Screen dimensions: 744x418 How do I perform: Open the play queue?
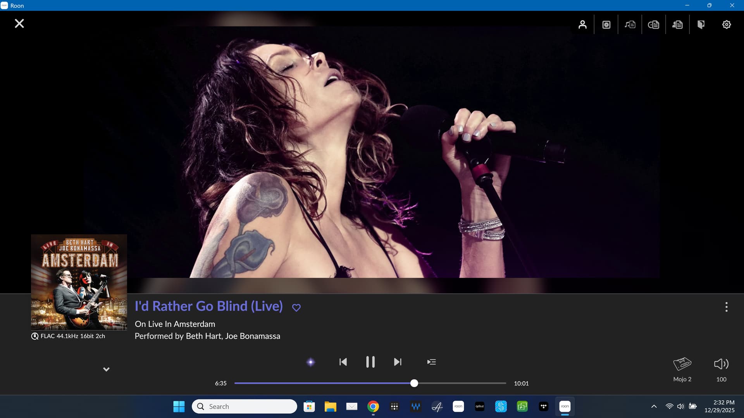[431, 362]
